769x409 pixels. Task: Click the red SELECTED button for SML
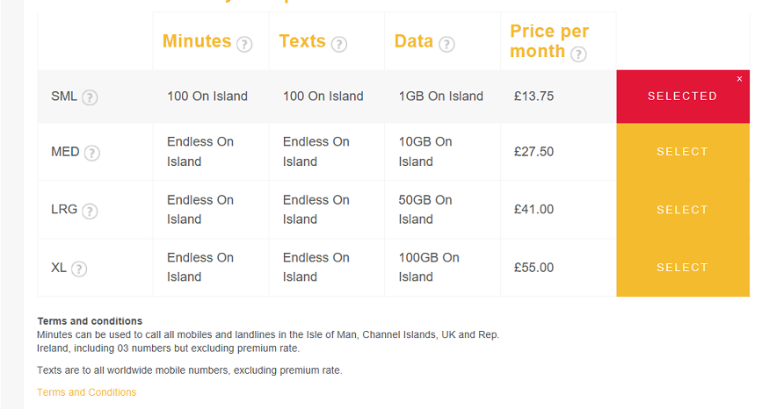click(683, 97)
